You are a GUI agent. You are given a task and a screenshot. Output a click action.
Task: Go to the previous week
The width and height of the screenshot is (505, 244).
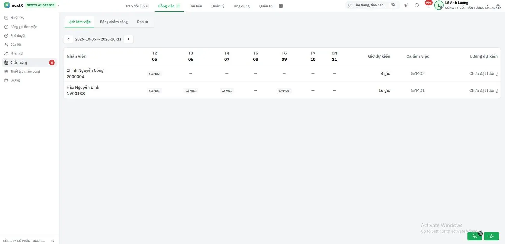68,39
